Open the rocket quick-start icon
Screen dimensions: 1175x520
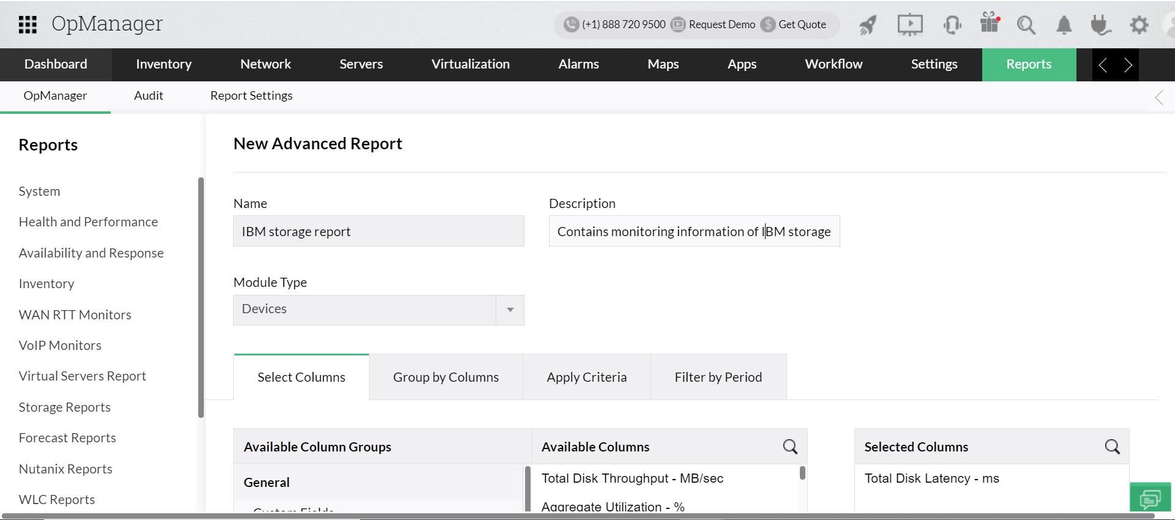click(x=868, y=25)
